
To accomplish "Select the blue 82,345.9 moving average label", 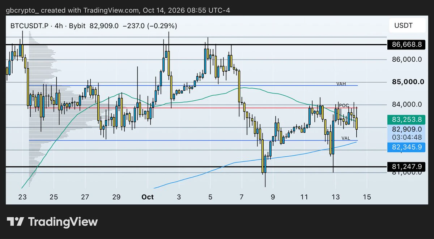I will [407, 147].
